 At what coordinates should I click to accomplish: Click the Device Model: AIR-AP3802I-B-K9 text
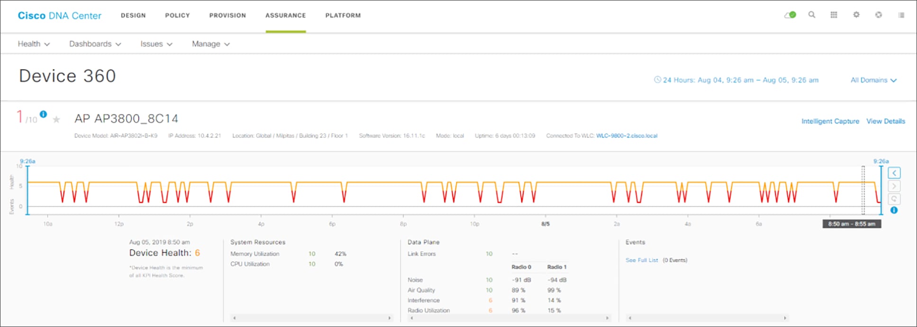(x=116, y=136)
